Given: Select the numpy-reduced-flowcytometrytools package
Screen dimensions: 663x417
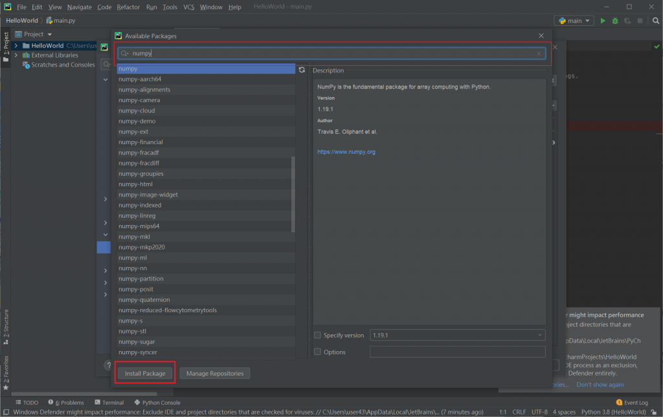Looking at the screenshot, I should click(206, 310).
